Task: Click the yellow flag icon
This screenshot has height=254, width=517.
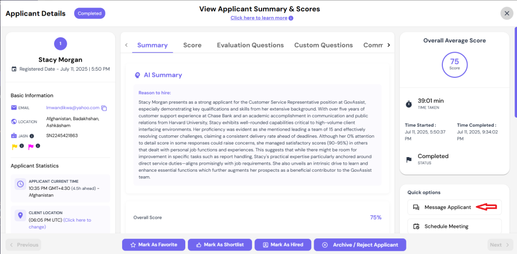Action: (15, 147)
